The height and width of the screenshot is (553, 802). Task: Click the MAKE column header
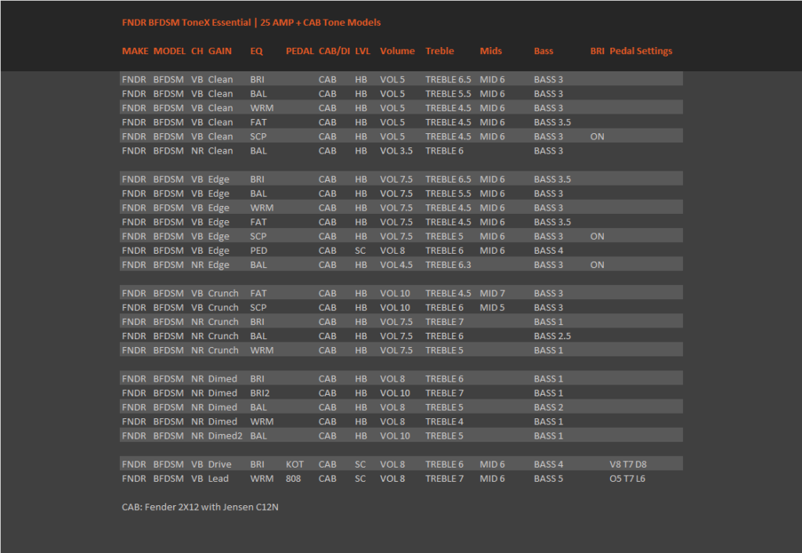coord(135,51)
